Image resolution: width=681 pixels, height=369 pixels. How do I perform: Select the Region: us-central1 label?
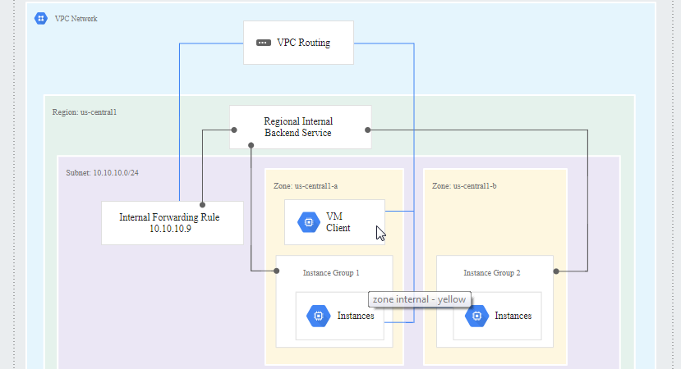(x=85, y=112)
